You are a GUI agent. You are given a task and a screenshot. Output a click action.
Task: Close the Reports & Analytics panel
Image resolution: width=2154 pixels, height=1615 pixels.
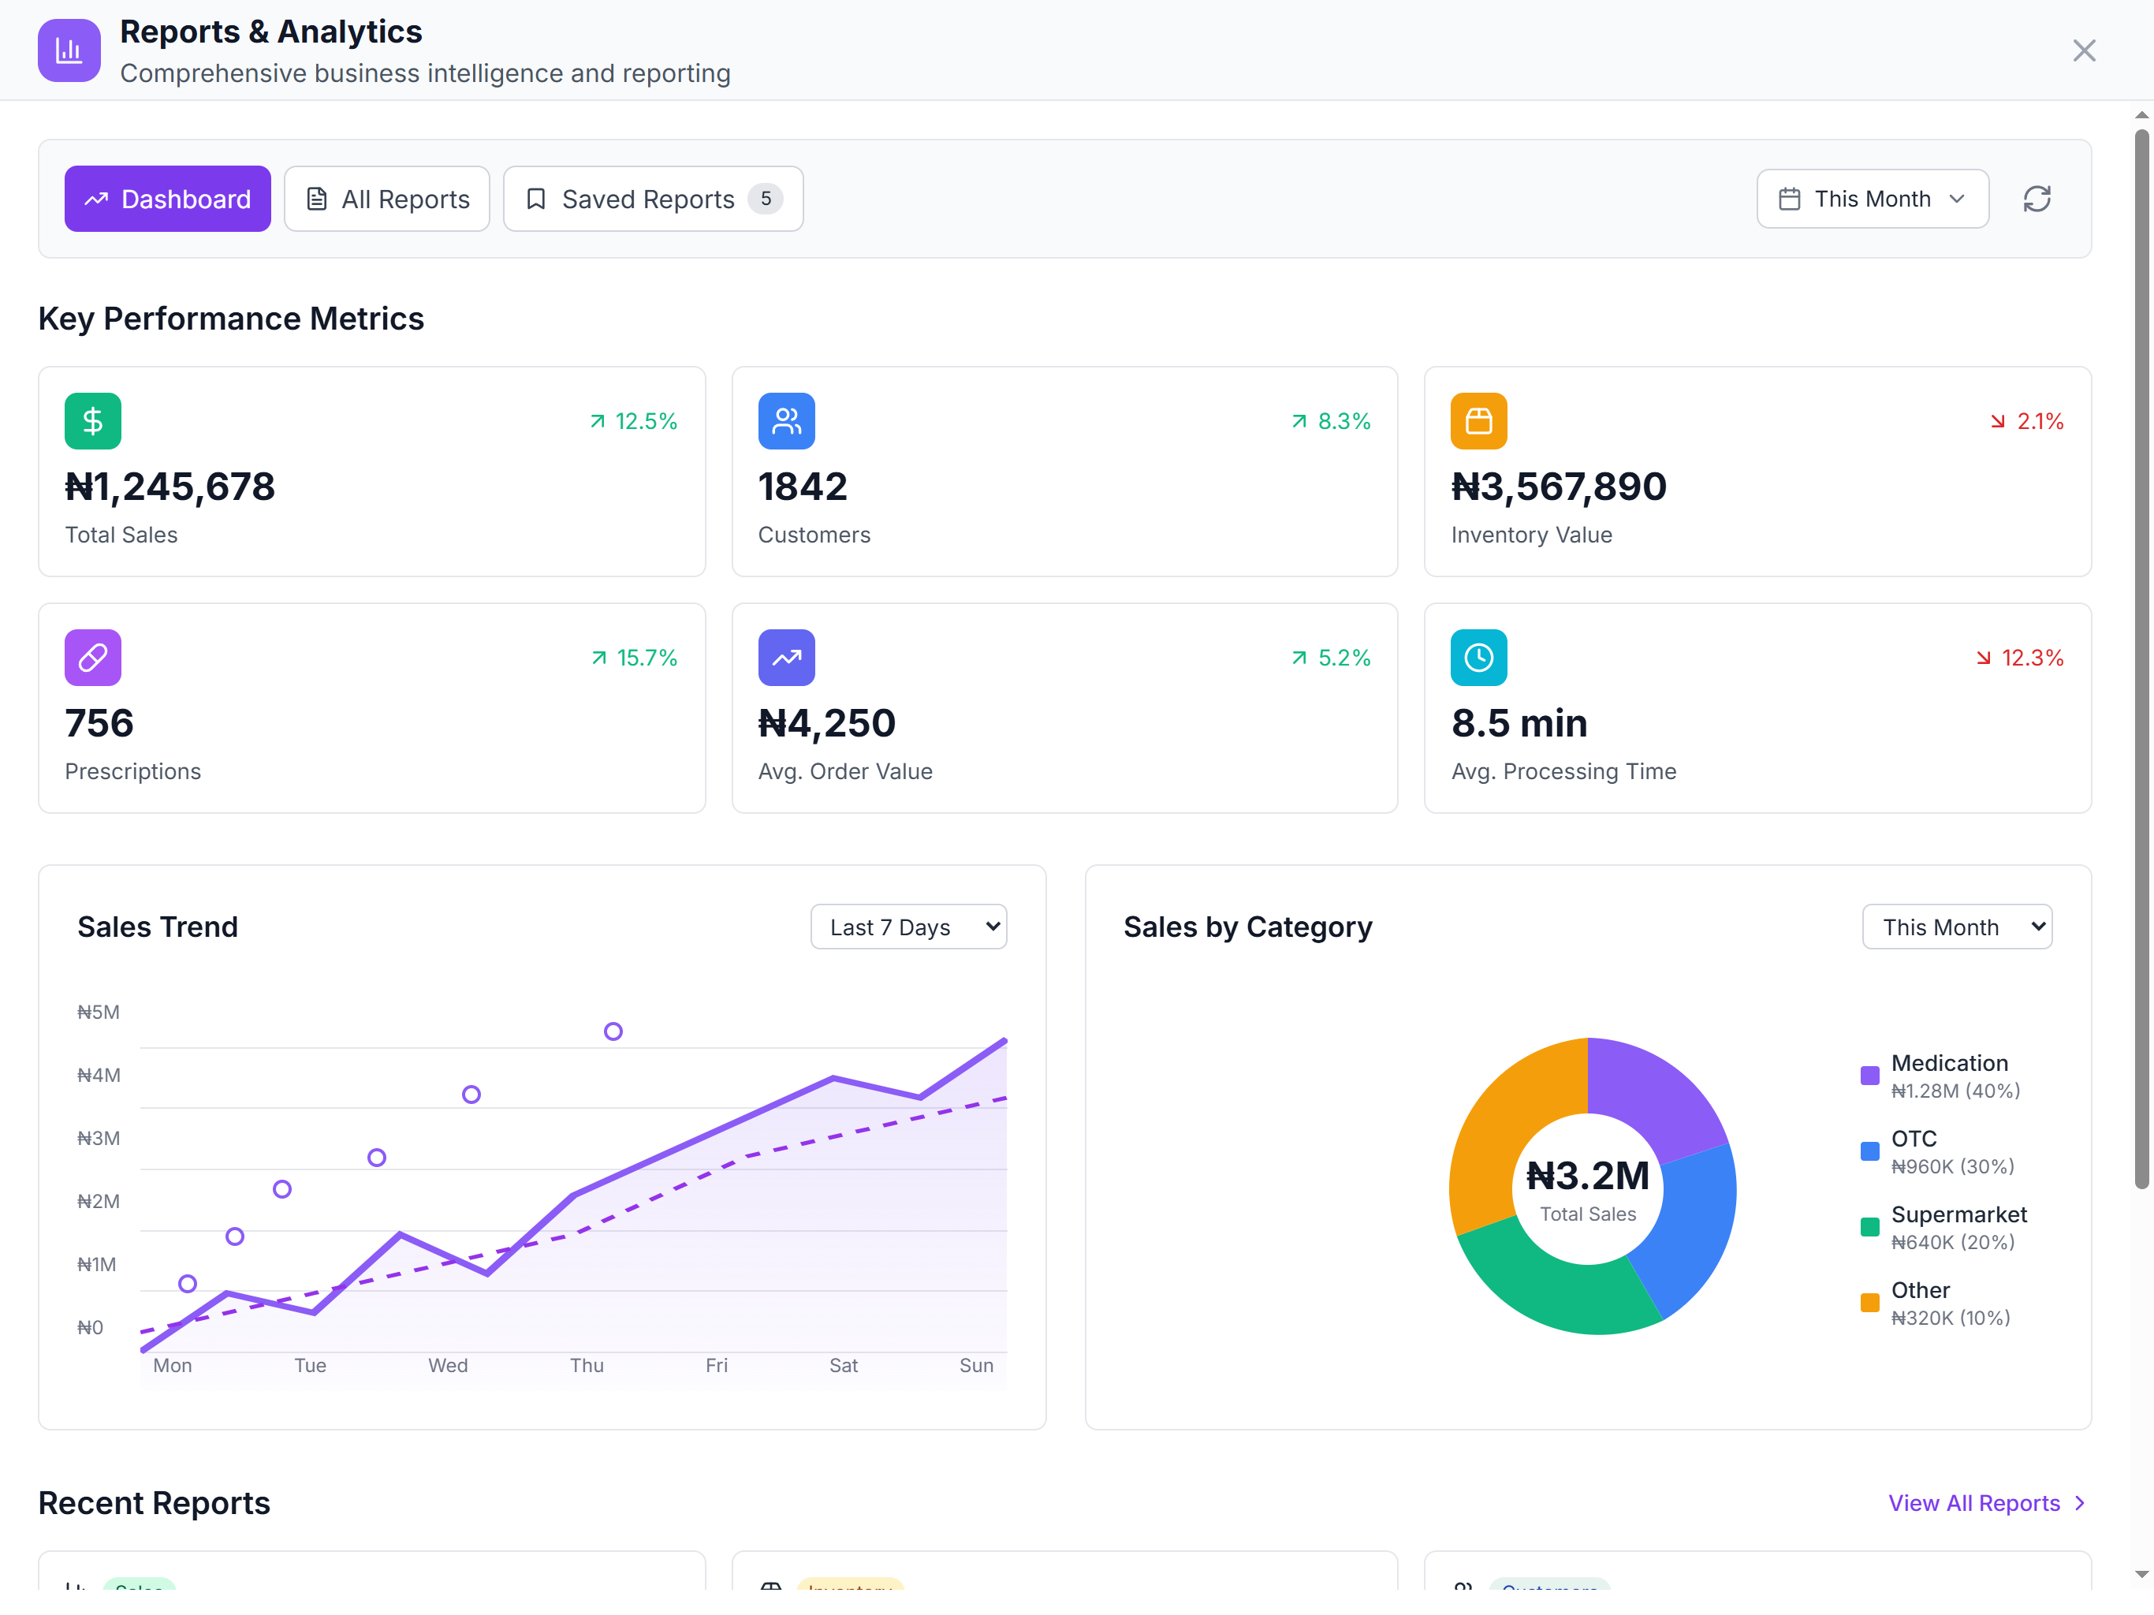(x=2084, y=50)
